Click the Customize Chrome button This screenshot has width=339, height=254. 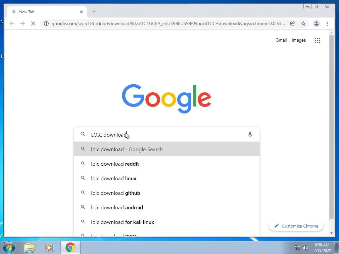(x=296, y=226)
